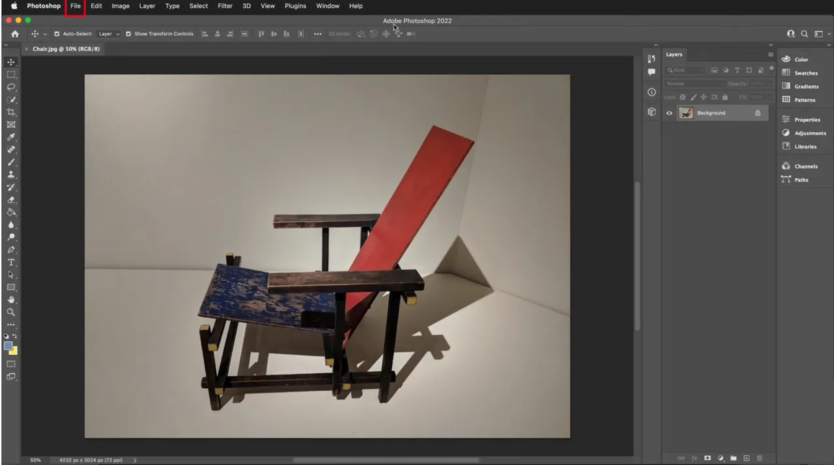This screenshot has height=465, width=834.
Task: Disable Show Transform Controls checkbox
Action: point(128,34)
